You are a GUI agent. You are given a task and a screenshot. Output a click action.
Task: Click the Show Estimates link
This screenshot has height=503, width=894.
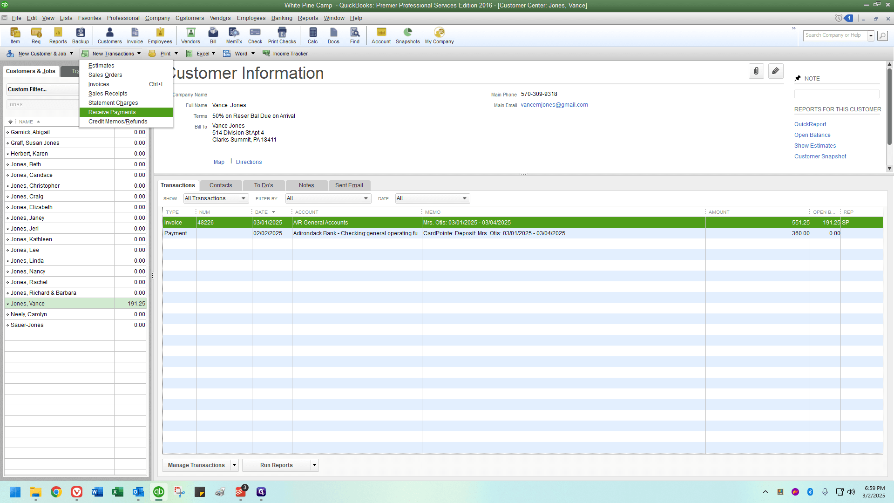(815, 146)
